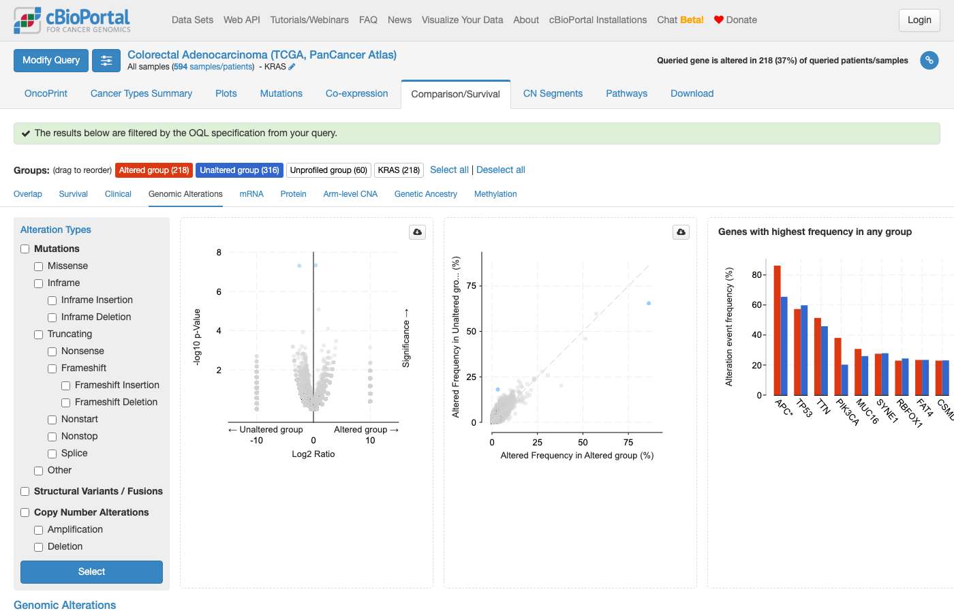Toggle the Unprofiled group (60) button
This screenshot has height=613, width=954.
click(328, 170)
